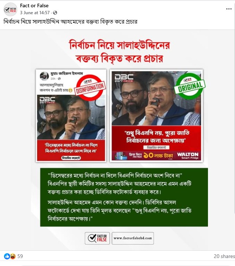Click the Walton Smart Fridge ad banner
235x266 pixels.
pos(156,156)
